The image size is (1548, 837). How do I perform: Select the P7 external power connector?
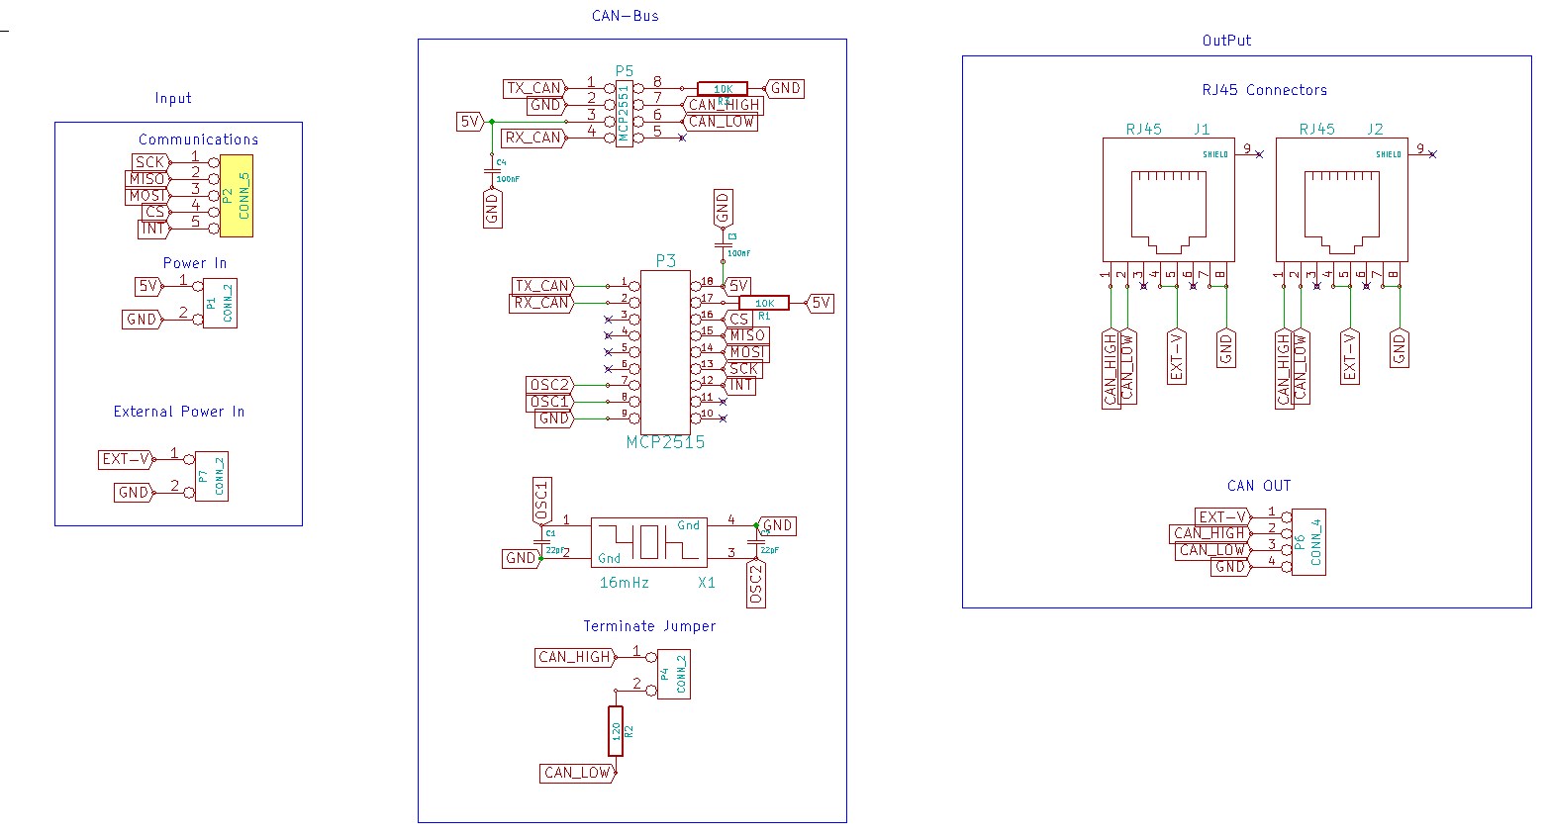pos(211,476)
